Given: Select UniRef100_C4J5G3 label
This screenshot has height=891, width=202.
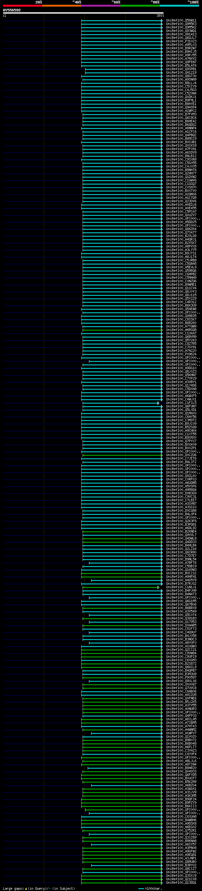Looking at the screenshot, I should [x=181, y=90].
